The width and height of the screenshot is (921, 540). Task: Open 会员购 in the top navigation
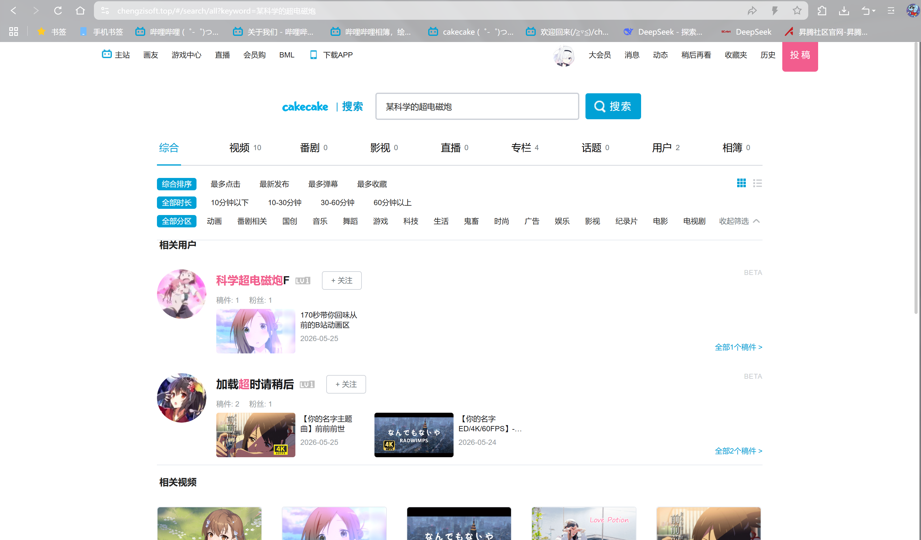[254, 55]
